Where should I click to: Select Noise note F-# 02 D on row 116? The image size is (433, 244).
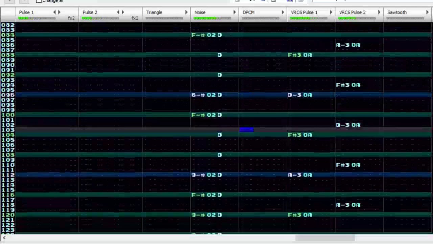[207, 195]
